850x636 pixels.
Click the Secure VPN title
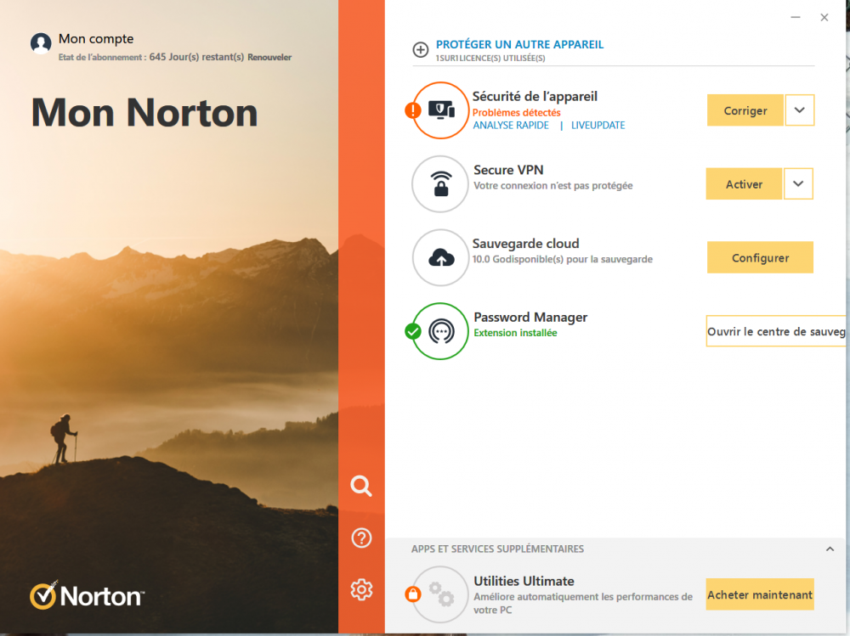coord(508,170)
